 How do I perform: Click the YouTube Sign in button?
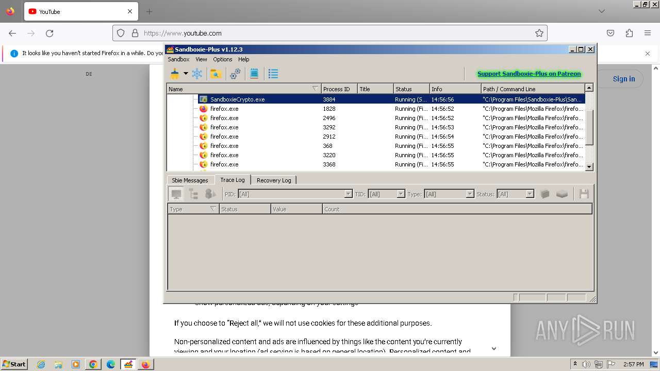624,79
